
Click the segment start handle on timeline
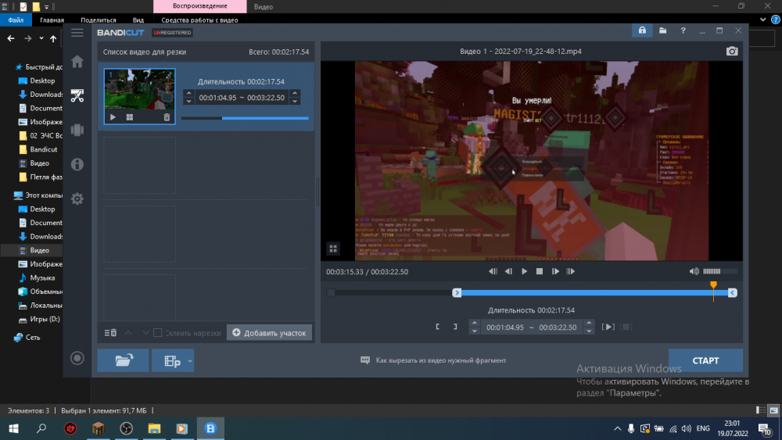pyautogui.click(x=457, y=293)
